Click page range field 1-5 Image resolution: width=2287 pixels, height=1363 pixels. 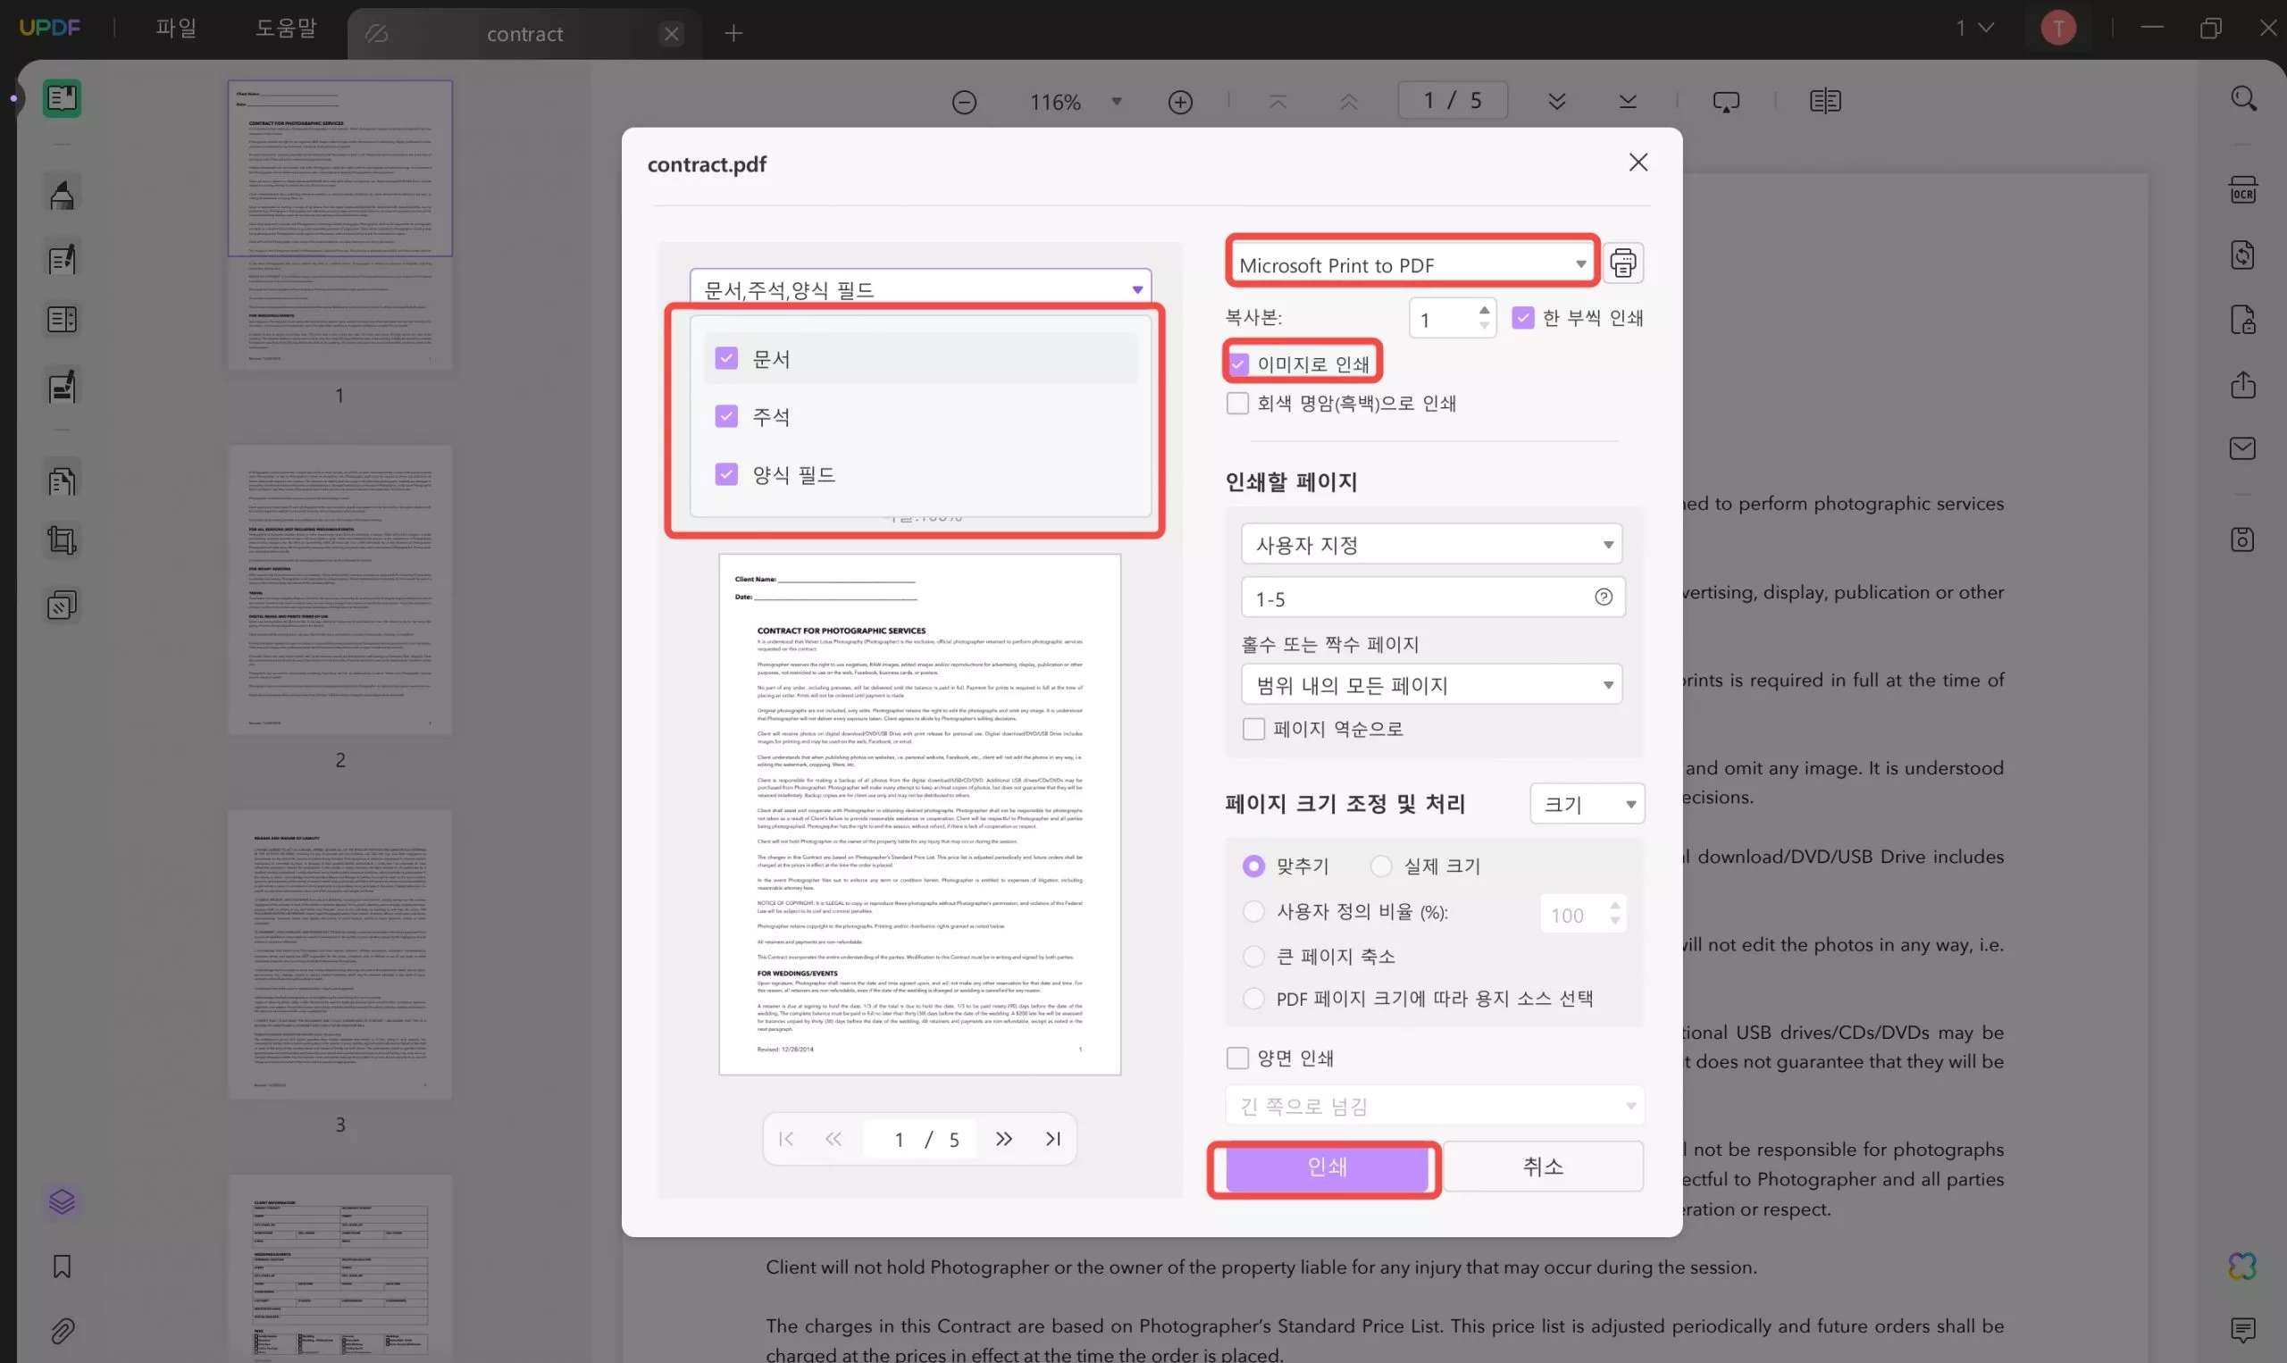click(1432, 598)
